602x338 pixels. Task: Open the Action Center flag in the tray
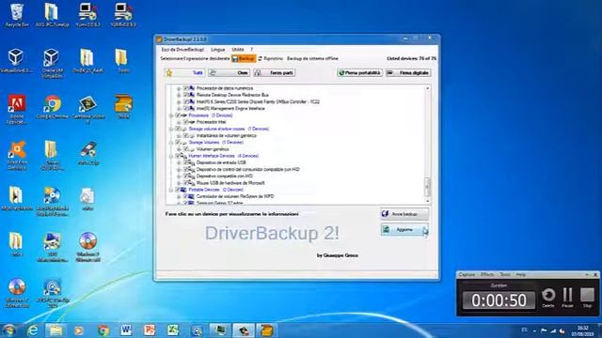544,330
